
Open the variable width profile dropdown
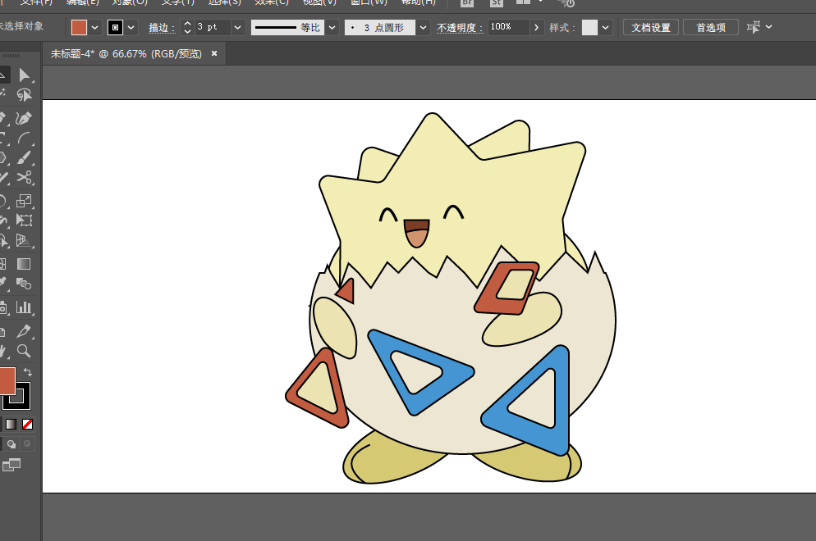[x=332, y=28]
